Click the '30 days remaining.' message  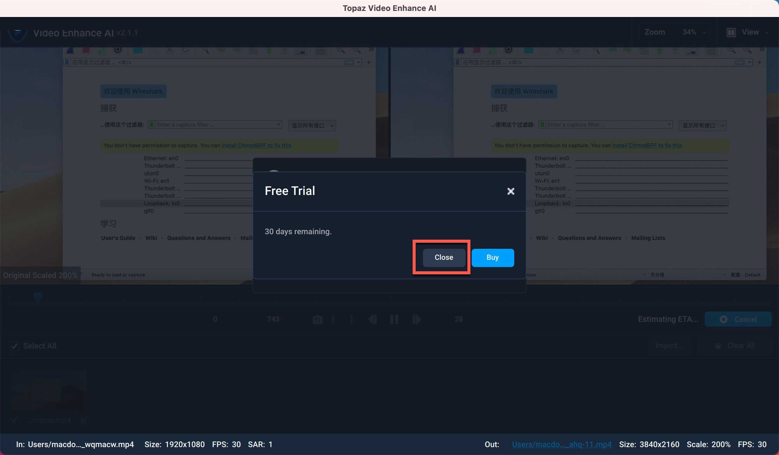tap(298, 231)
